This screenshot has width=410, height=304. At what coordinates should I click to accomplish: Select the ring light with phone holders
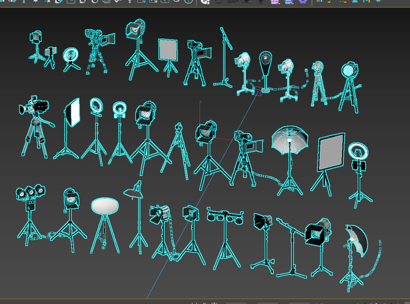point(360,175)
